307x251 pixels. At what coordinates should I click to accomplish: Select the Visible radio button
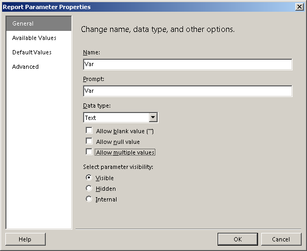point(89,177)
